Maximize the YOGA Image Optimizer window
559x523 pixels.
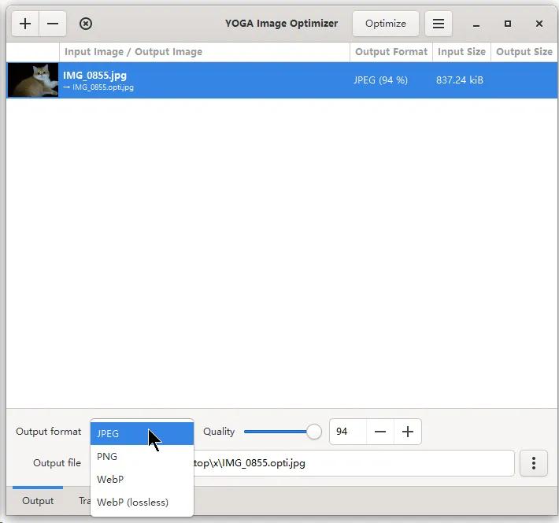tap(508, 24)
